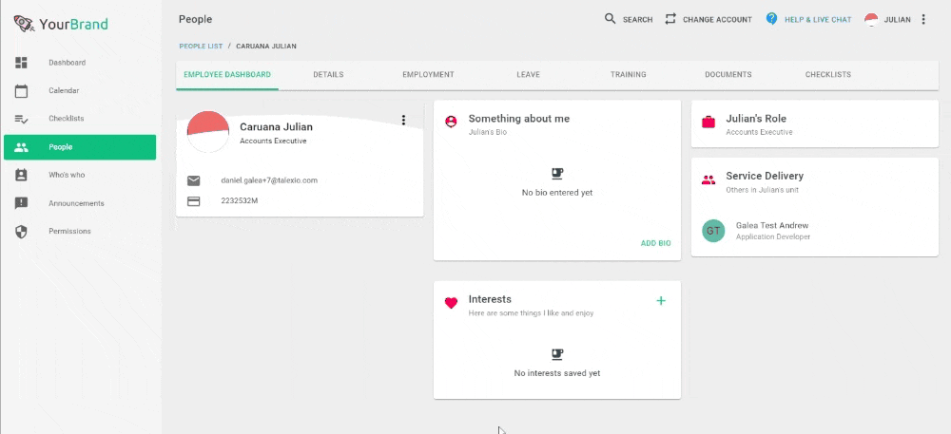Open the Employment tab

click(428, 75)
